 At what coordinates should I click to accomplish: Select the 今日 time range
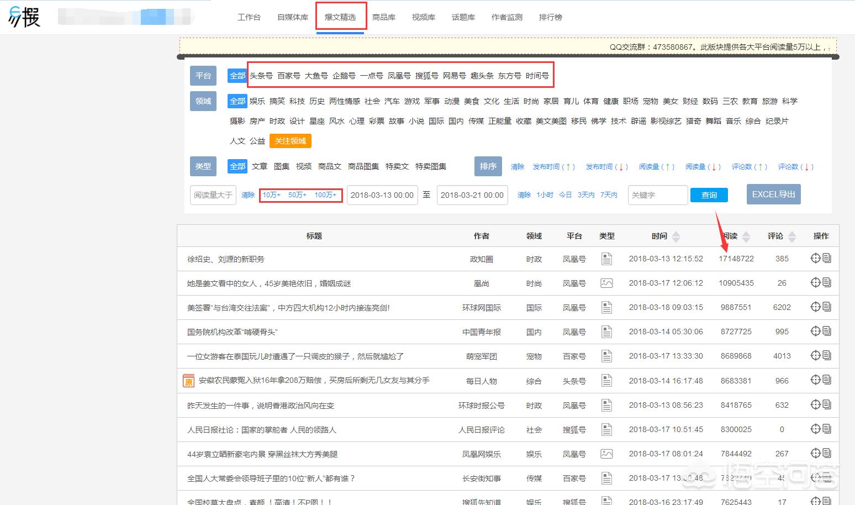tap(566, 195)
